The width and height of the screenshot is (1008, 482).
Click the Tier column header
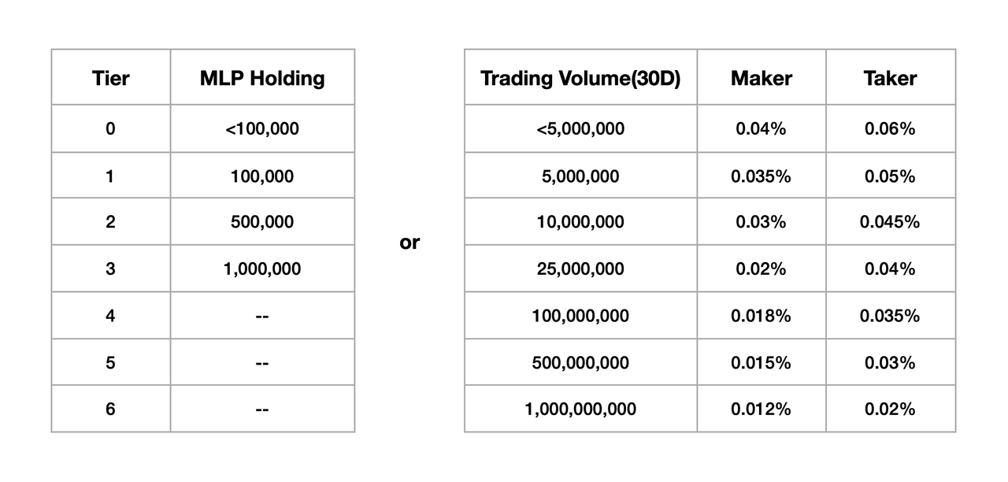pos(111,77)
